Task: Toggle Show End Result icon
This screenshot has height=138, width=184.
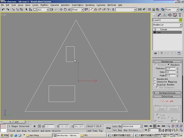Action: (161, 53)
